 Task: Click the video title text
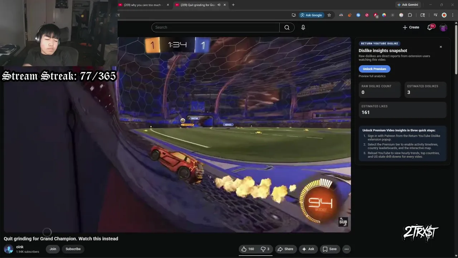tap(61, 239)
